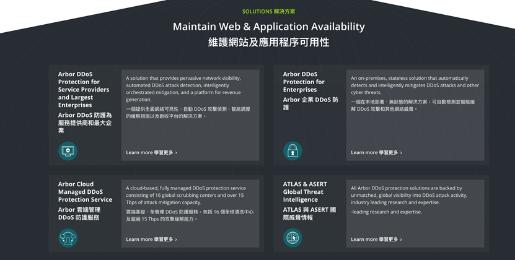The width and height of the screenshot is (515, 260).
Task: Click the cloud managed DDoS service icon
Action: point(68,238)
